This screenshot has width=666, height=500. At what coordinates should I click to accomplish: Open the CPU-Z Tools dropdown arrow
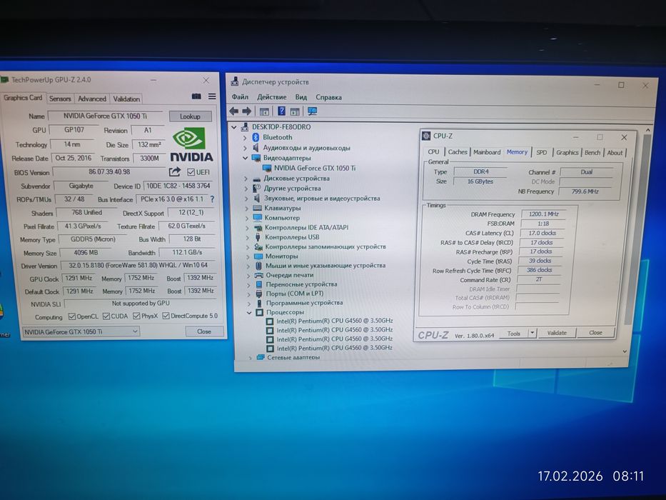532,333
